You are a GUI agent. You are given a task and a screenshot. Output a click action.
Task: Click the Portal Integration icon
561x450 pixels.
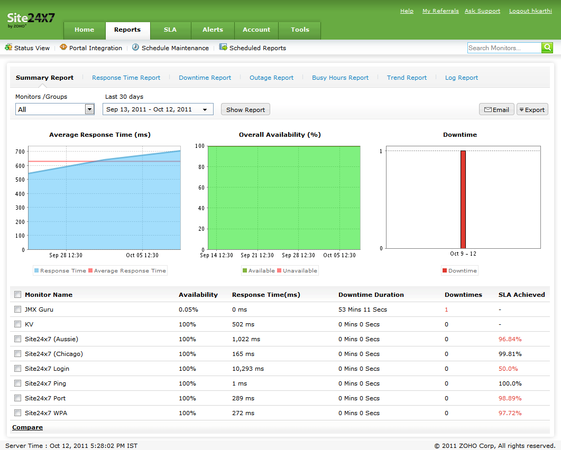click(x=63, y=48)
